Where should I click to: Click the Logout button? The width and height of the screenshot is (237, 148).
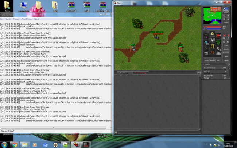(226, 60)
